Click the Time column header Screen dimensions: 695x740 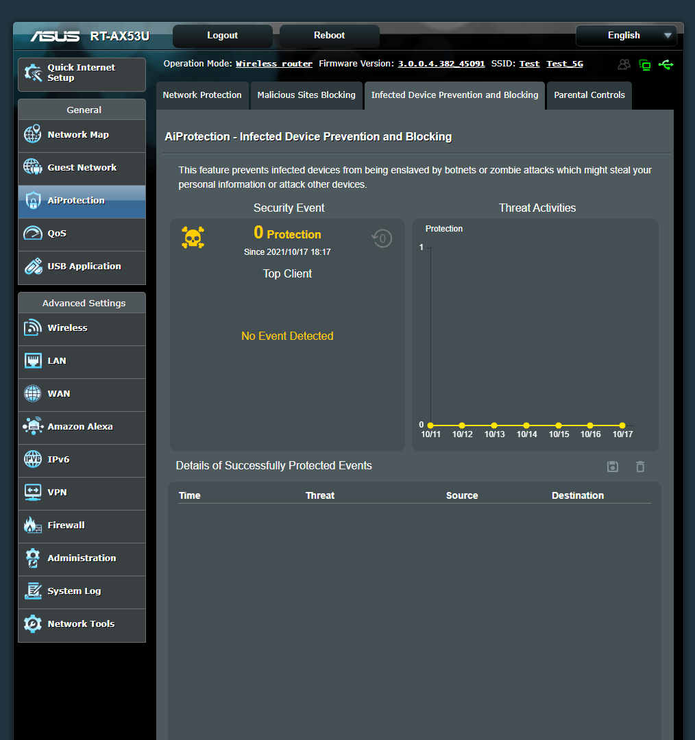pos(190,495)
